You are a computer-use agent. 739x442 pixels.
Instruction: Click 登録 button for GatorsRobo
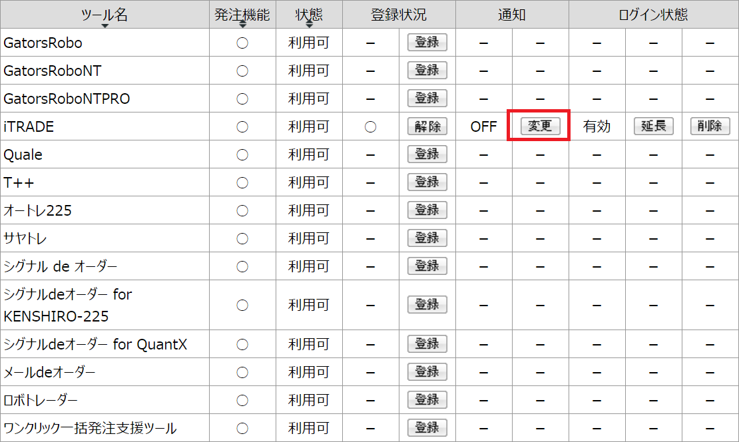coord(427,43)
